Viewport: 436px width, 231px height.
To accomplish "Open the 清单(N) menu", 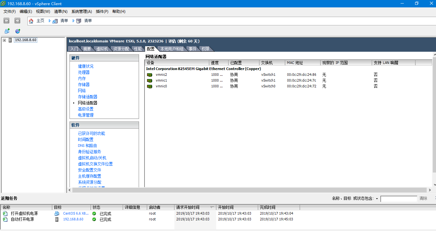I will pos(60,12).
